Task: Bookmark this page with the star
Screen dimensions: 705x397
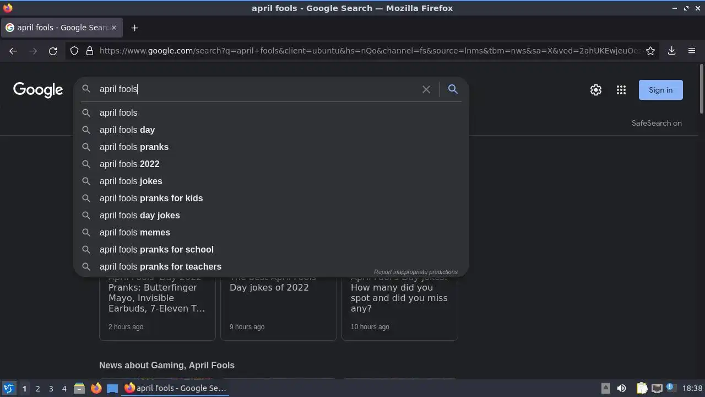Action: pos(650,51)
